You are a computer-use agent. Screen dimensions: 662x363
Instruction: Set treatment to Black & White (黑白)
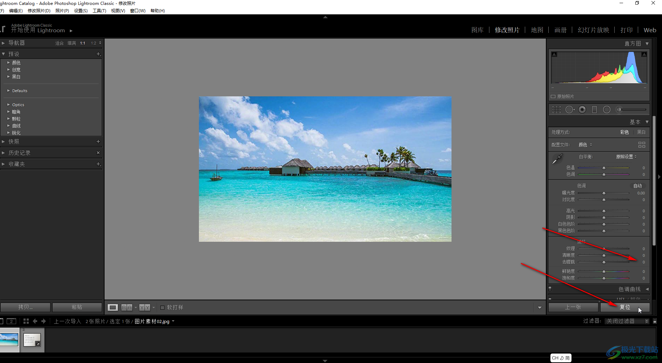[x=641, y=132]
